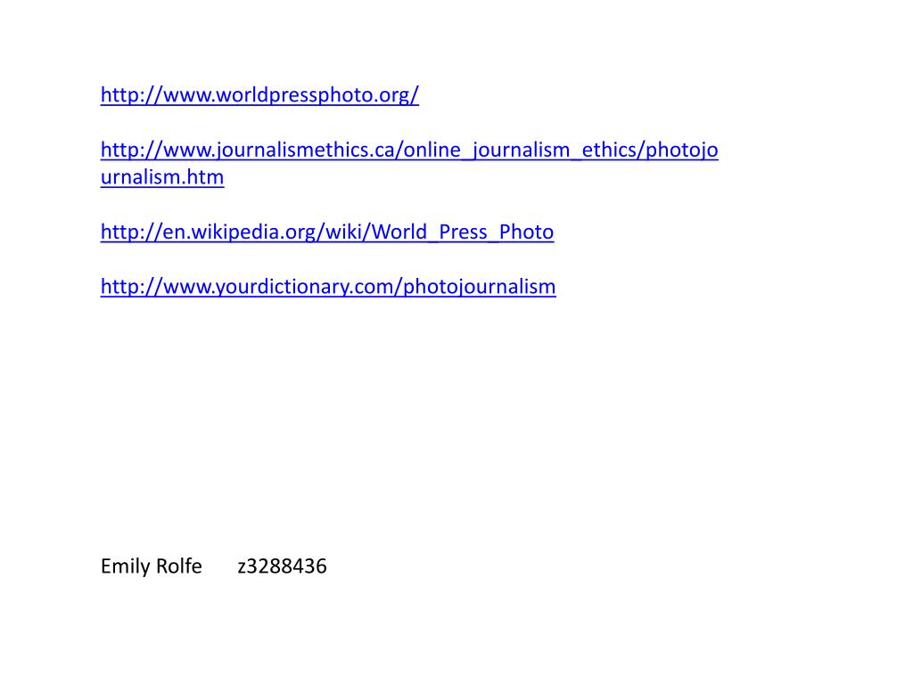Visit the online_journalism_ethics URL
The height and width of the screenshot is (684, 913).
tap(409, 150)
